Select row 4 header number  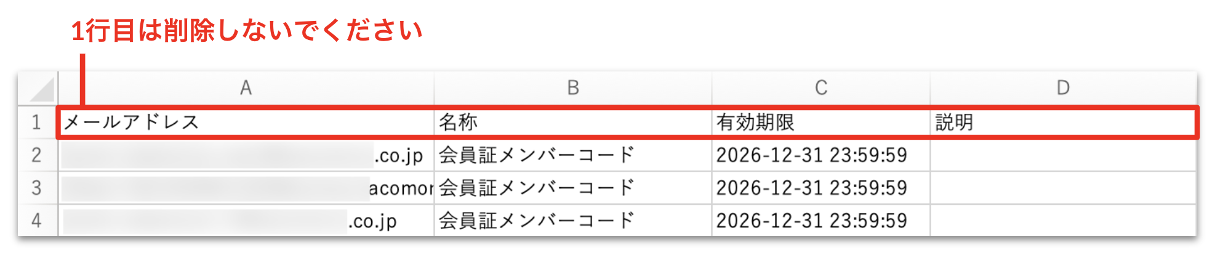click(x=38, y=220)
